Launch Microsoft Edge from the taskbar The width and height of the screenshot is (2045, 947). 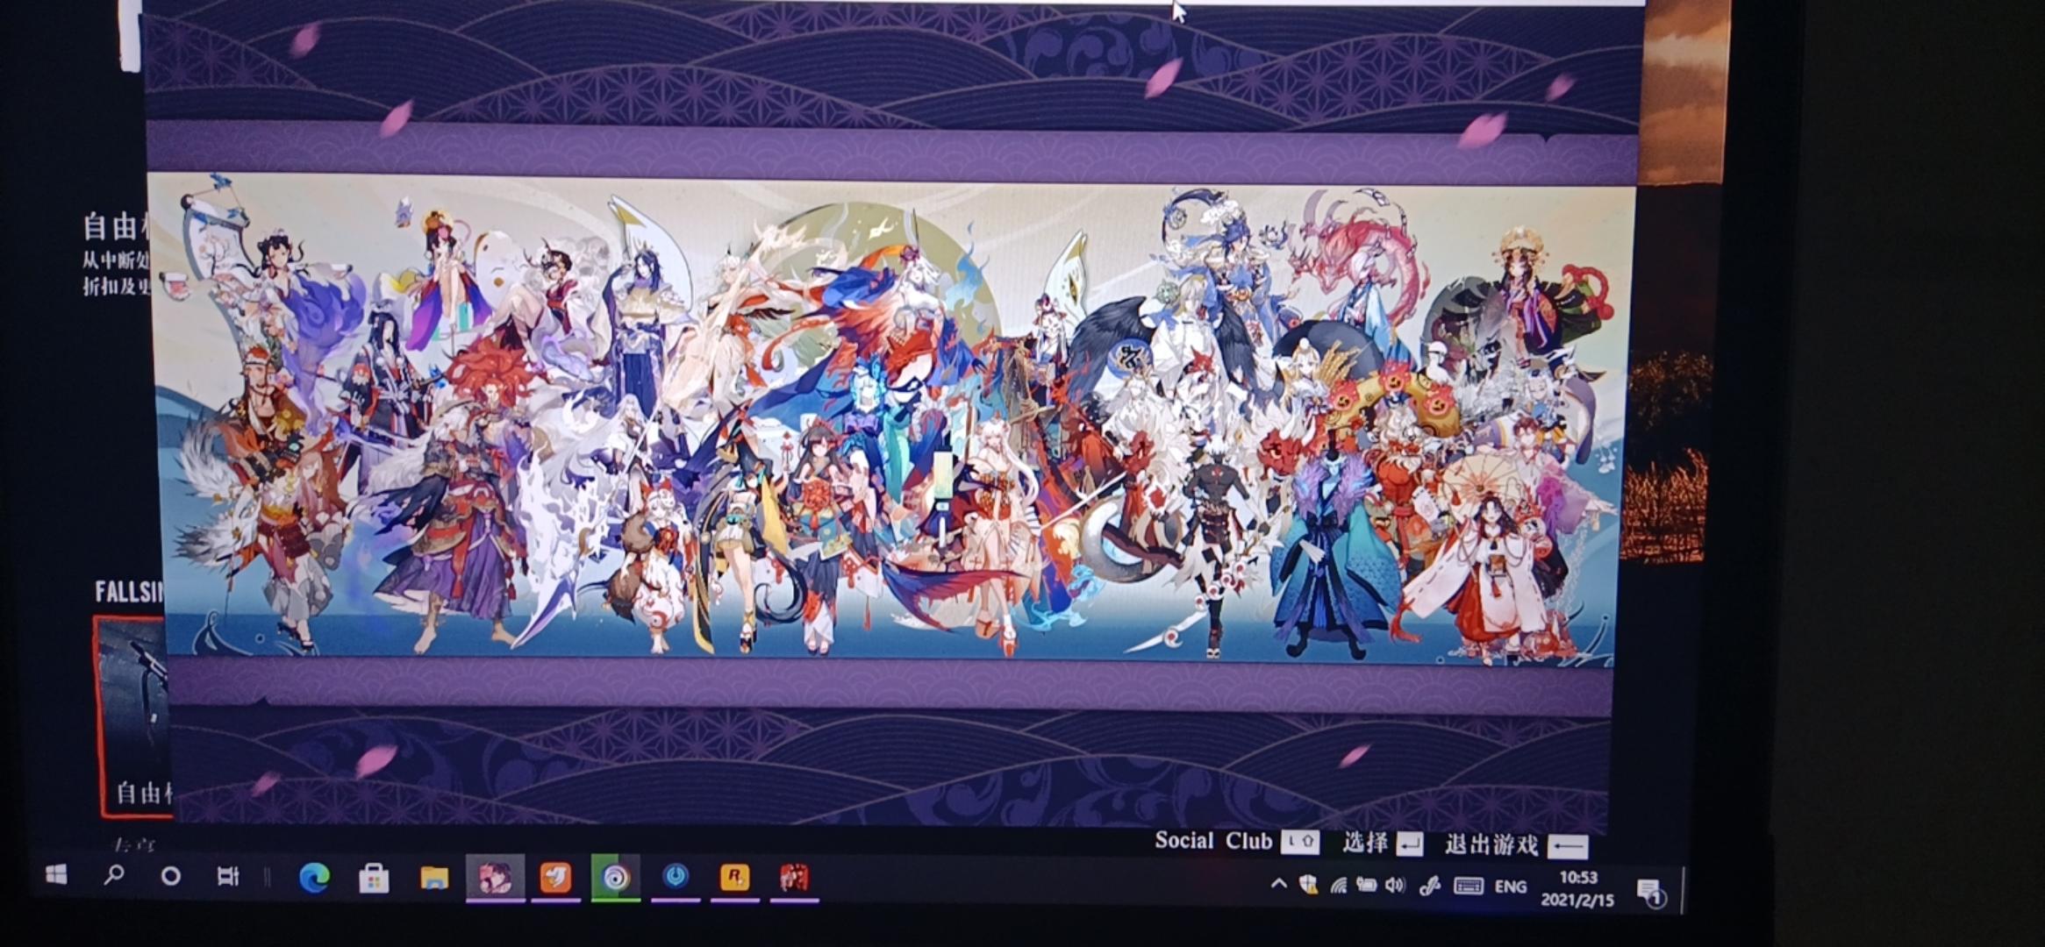pyautogui.click(x=314, y=878)
